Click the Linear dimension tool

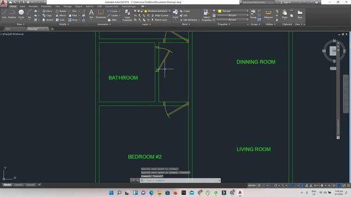pyautogui.click(x=112, y=11)
